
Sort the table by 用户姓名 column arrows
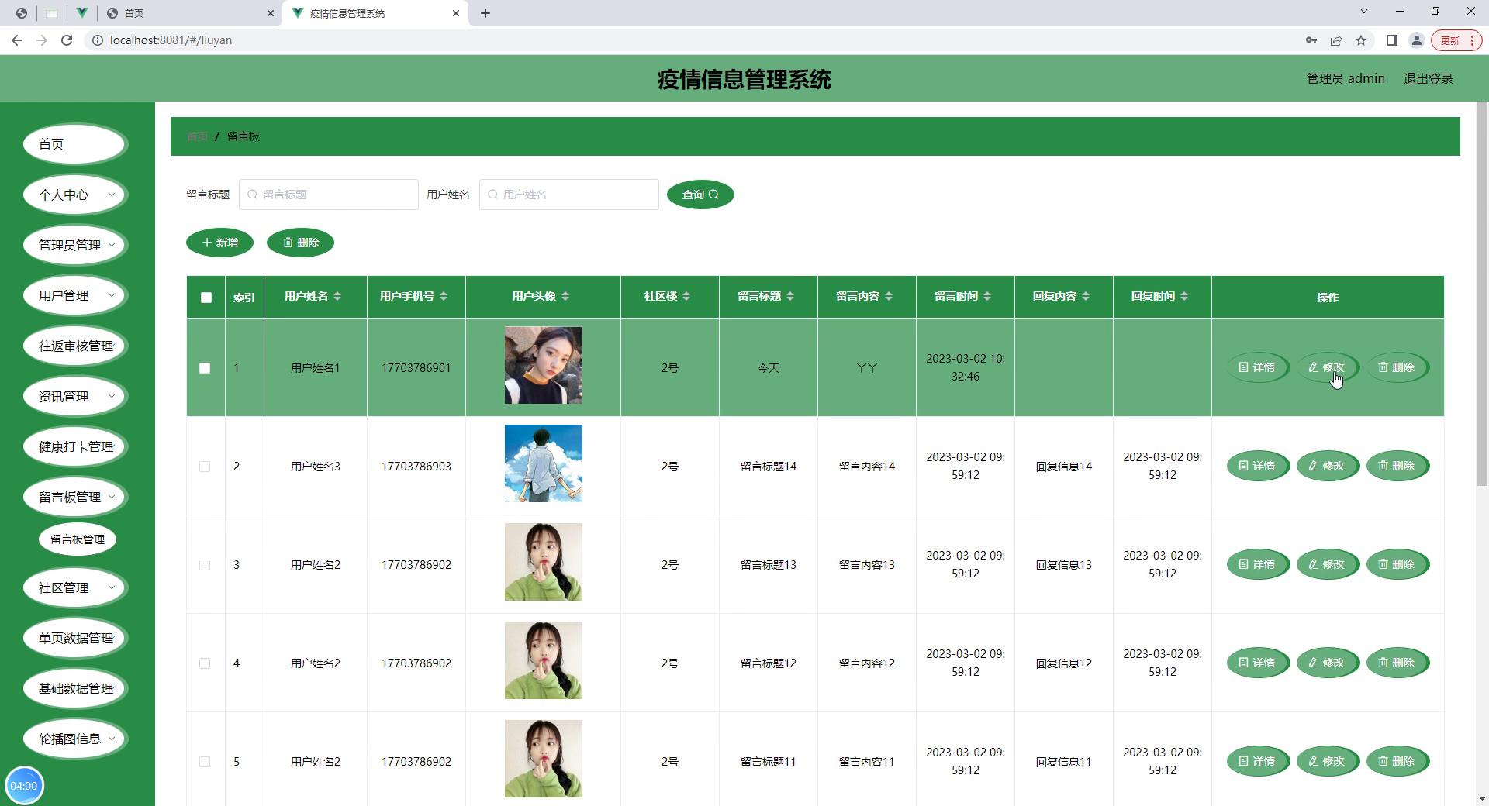tap(337, 296)
